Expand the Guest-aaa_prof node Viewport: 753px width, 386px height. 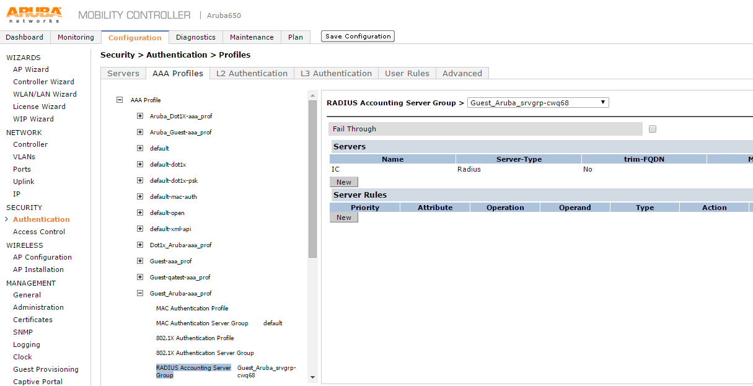point(140,261)
